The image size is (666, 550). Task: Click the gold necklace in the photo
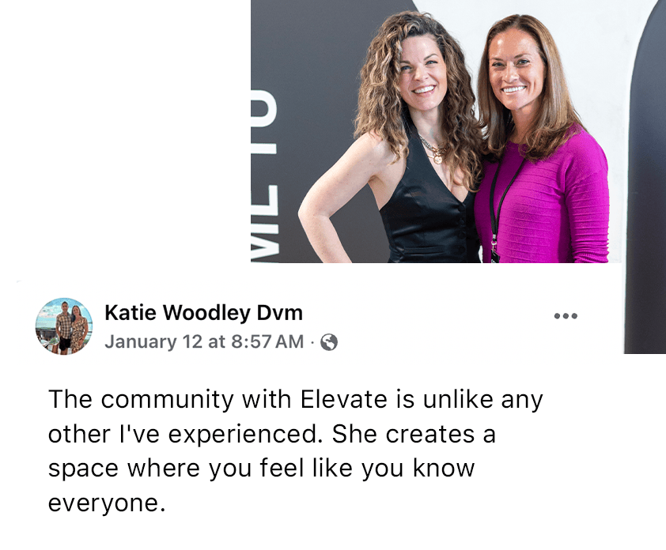(433, 150)
